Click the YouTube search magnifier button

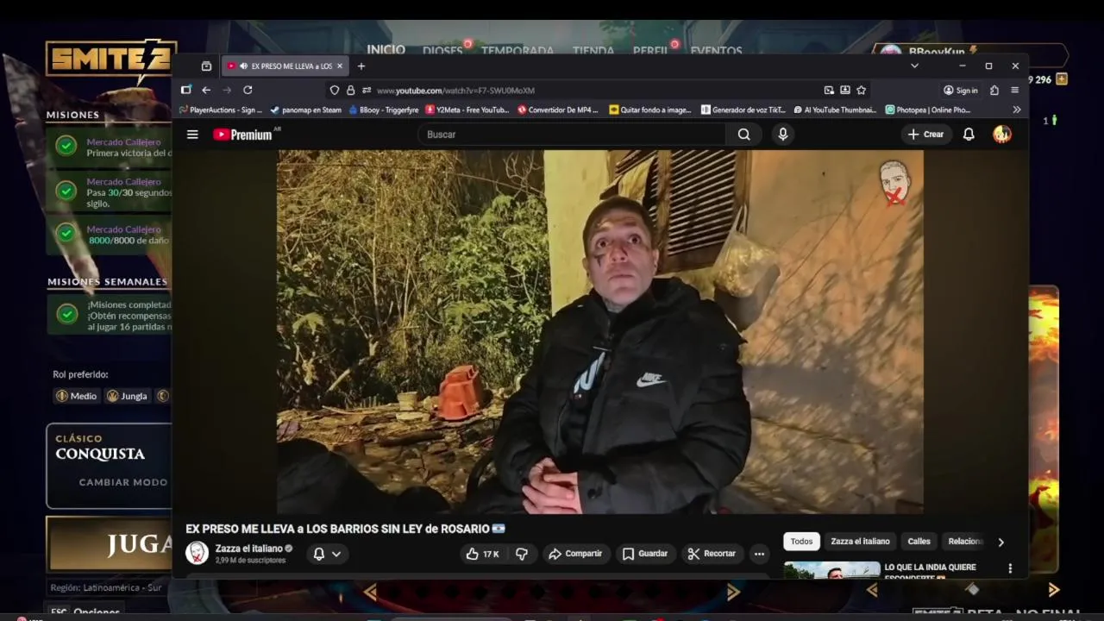coord(743,135)
